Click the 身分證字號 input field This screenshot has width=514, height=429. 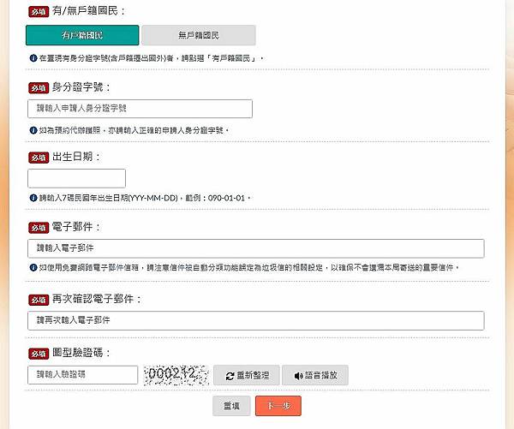pyautogui.click(x=140, y=109)
